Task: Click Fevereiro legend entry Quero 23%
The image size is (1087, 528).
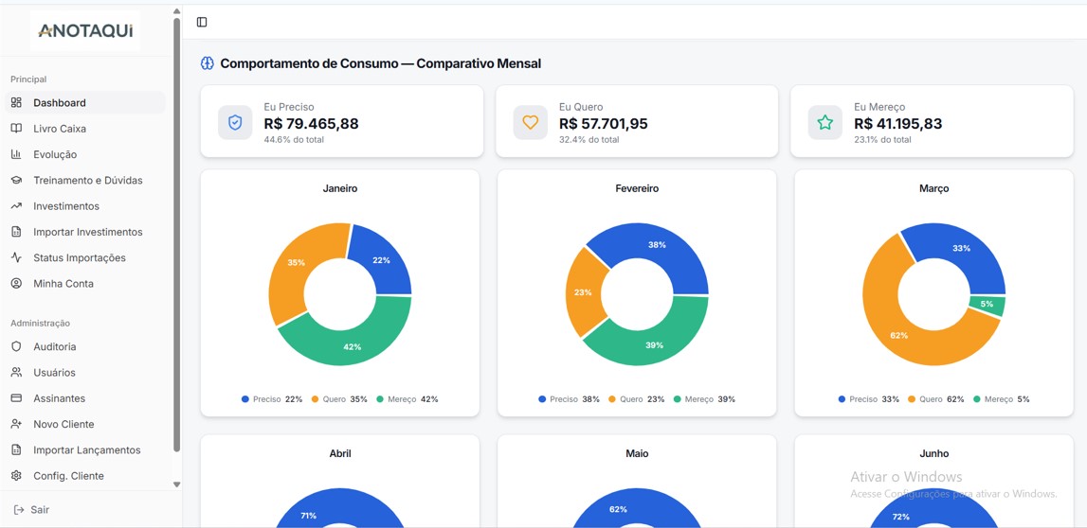Action: pyautogui.click(x=636, y=399)
